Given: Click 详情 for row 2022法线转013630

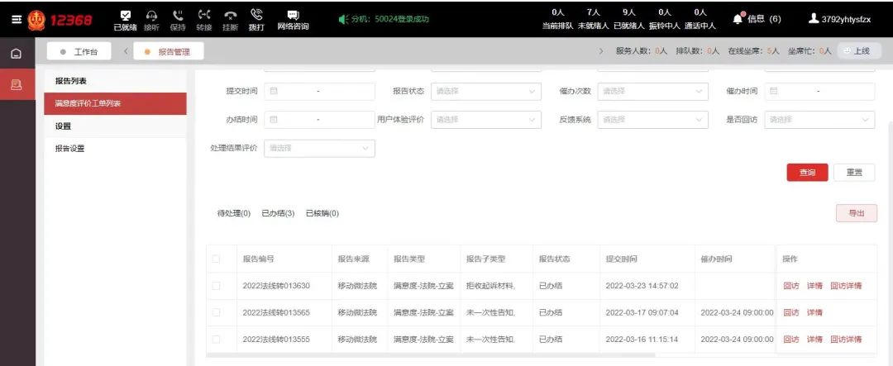Looking at the screenshot, I should tap(814, 286).
